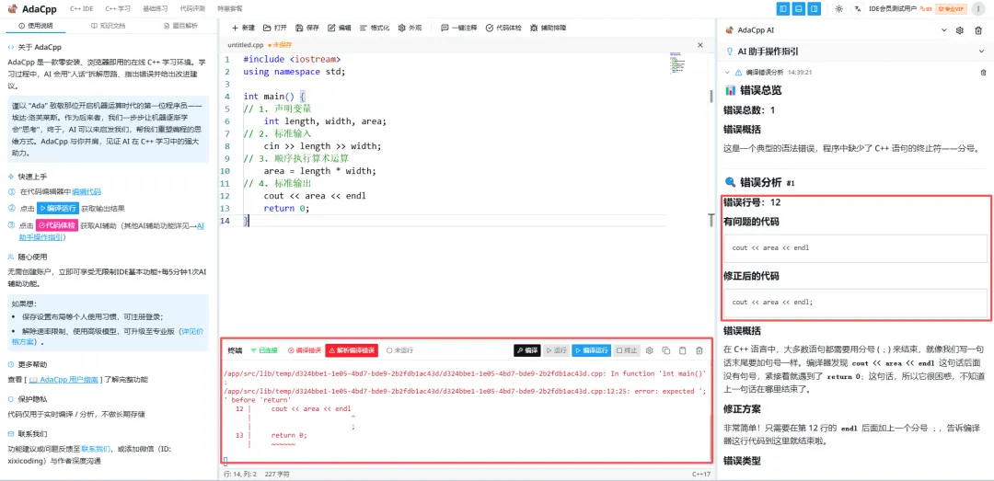This screenshot has height=481, width=994.
Task: Open language translation icon in header
Action: point(858,9)
